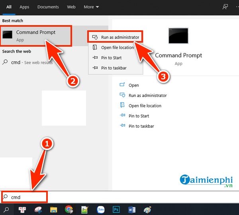This screenshot has width=239, height=215.
Task: Open the Snipping Tool on the taskbar
Action: pyautogui.click(x=38, y=210)
